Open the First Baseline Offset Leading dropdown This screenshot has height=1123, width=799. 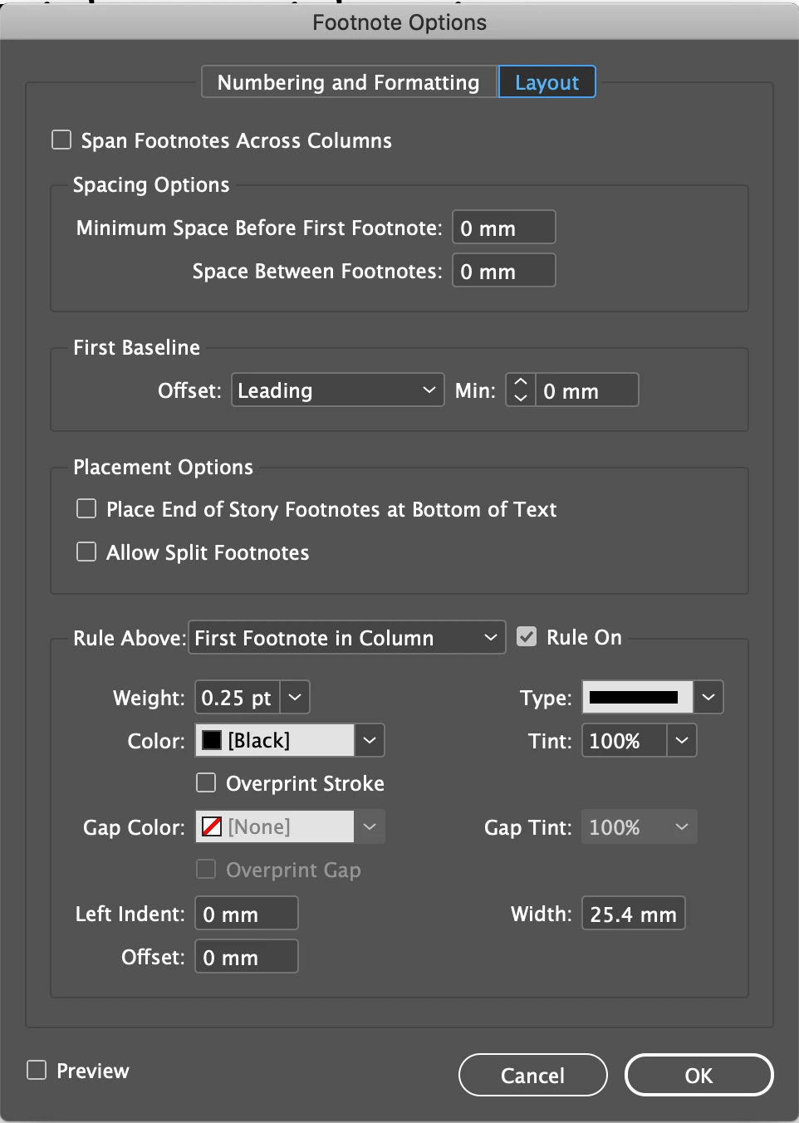(x=336, y=390)
